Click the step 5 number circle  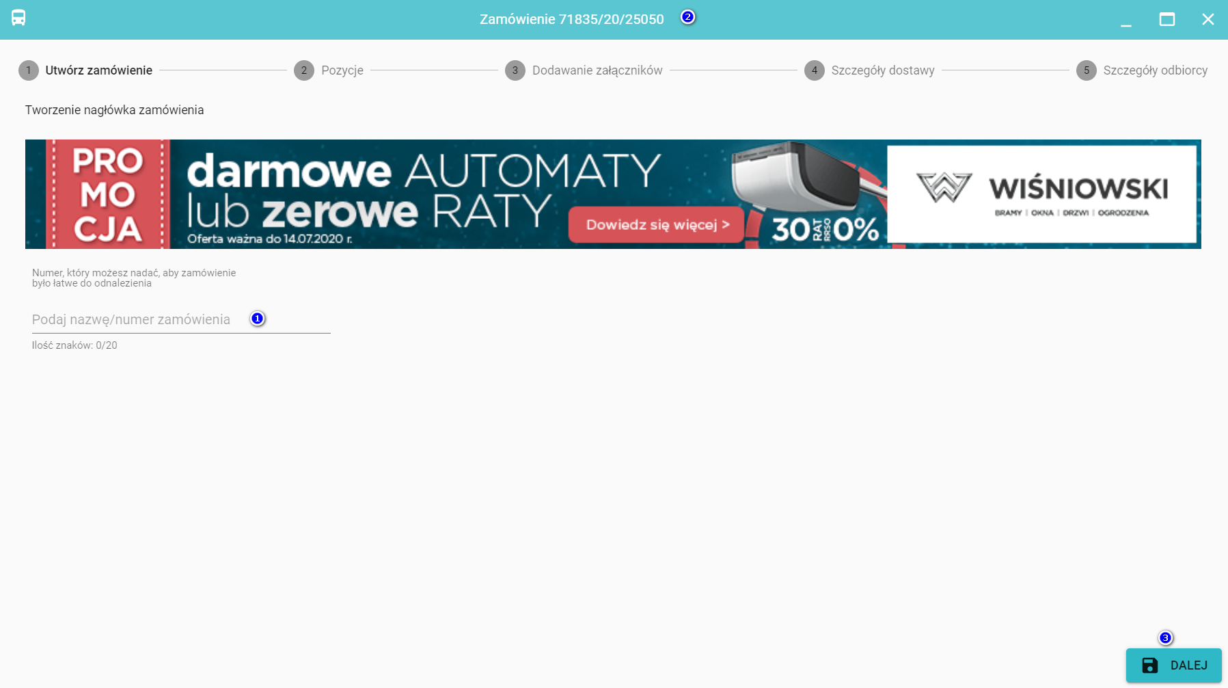(1087, 70)
